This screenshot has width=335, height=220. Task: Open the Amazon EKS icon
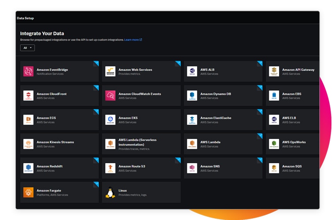point(110,120)
